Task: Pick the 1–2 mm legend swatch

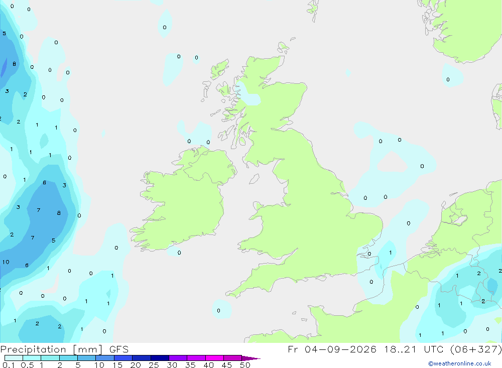Action: [50, 358]
